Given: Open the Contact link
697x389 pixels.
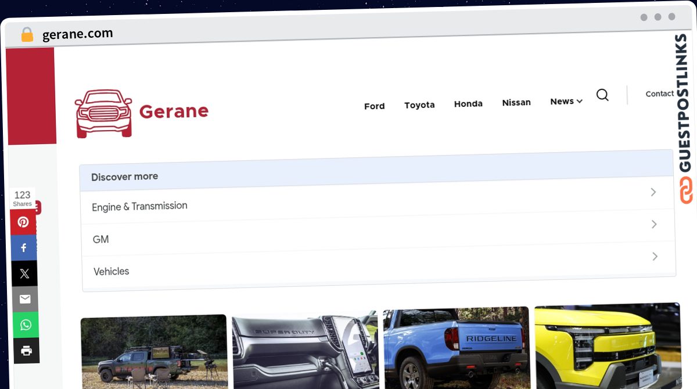Looking at the screenshot, I should click(x=660, y=93).
